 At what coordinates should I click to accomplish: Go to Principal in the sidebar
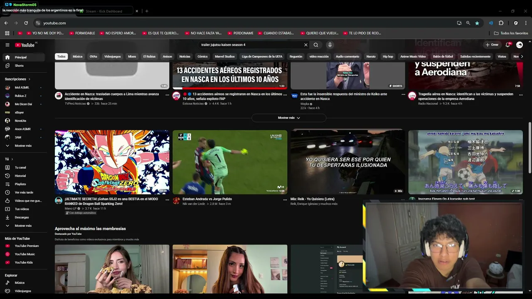[x=24, y=57]
